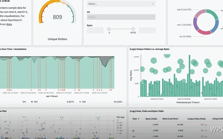Click the zip legend marker

(x=118, y=133)
